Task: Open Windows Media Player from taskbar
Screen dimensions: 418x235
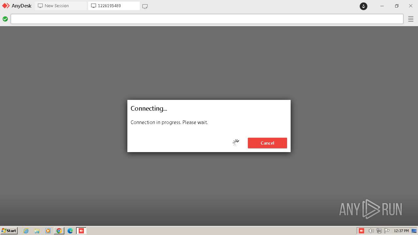Action: [48, 231]
